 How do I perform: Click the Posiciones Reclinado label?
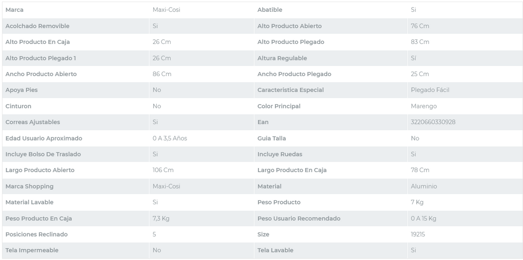[36, 234]
